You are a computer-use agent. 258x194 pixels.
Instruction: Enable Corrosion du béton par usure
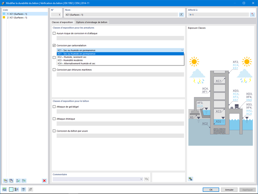54,131
